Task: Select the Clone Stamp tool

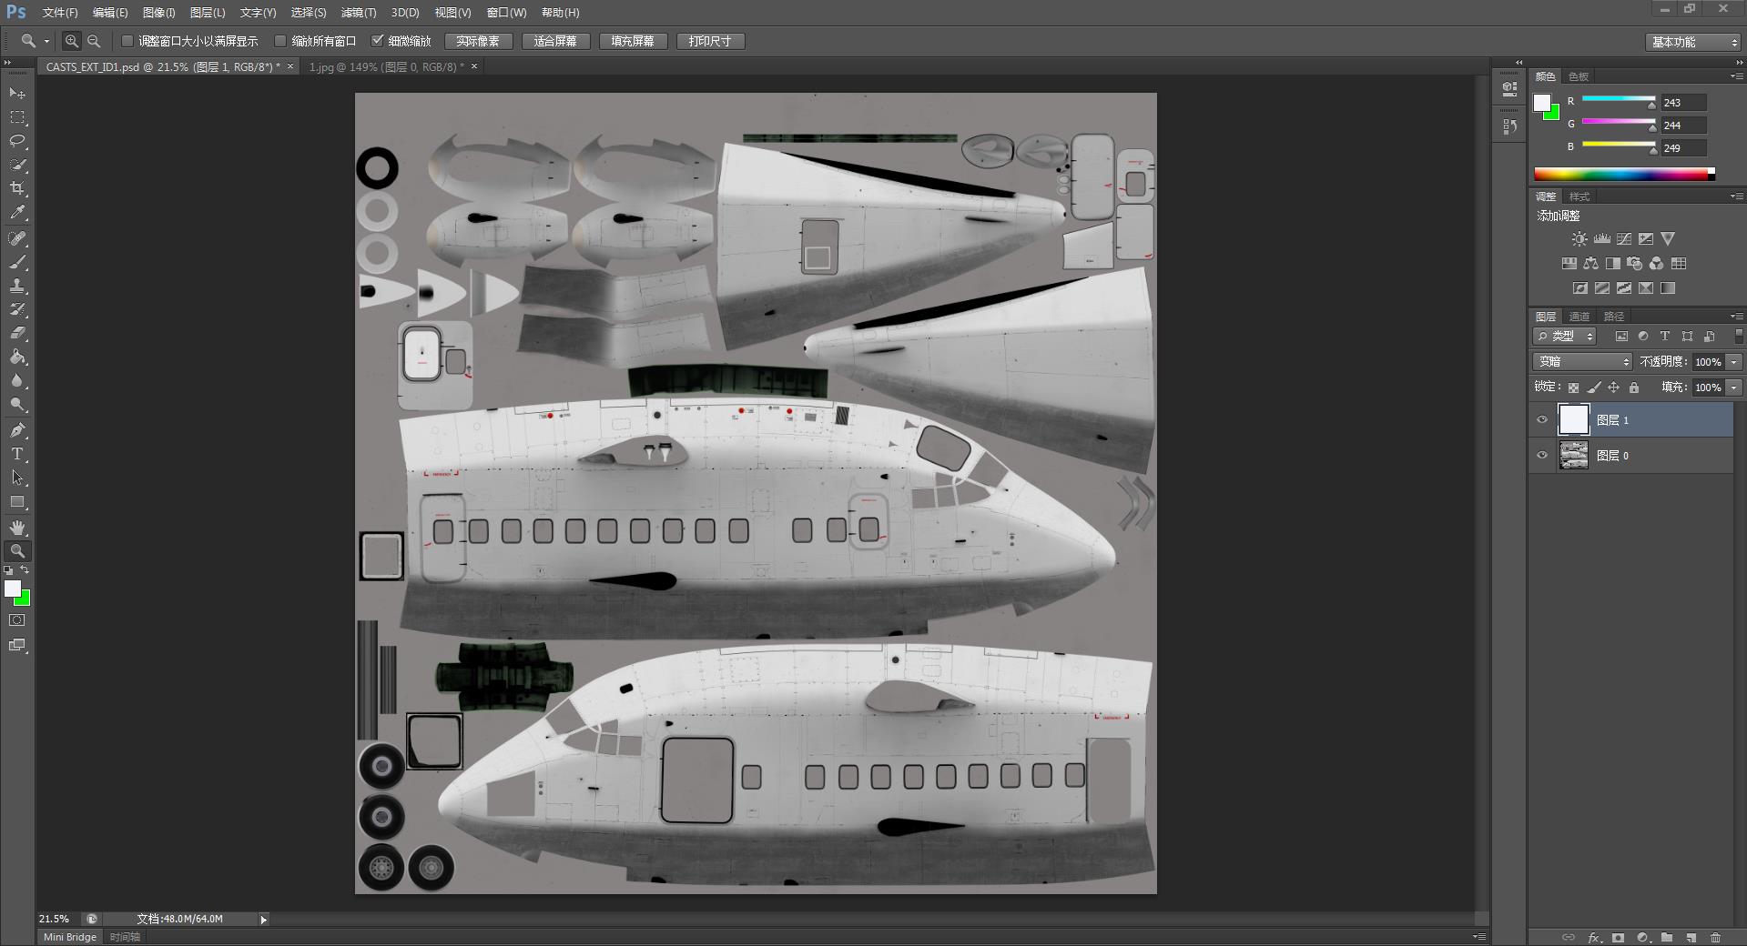Action: point(17,286)
